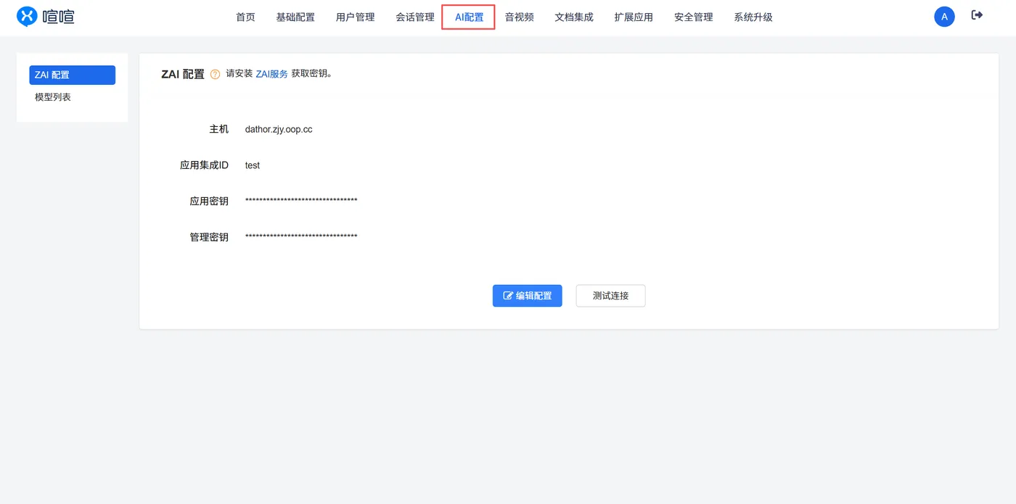Click host value dathor.zjy.oop.cc
This screenshot has width=1016, height=504.
(279, 129)
